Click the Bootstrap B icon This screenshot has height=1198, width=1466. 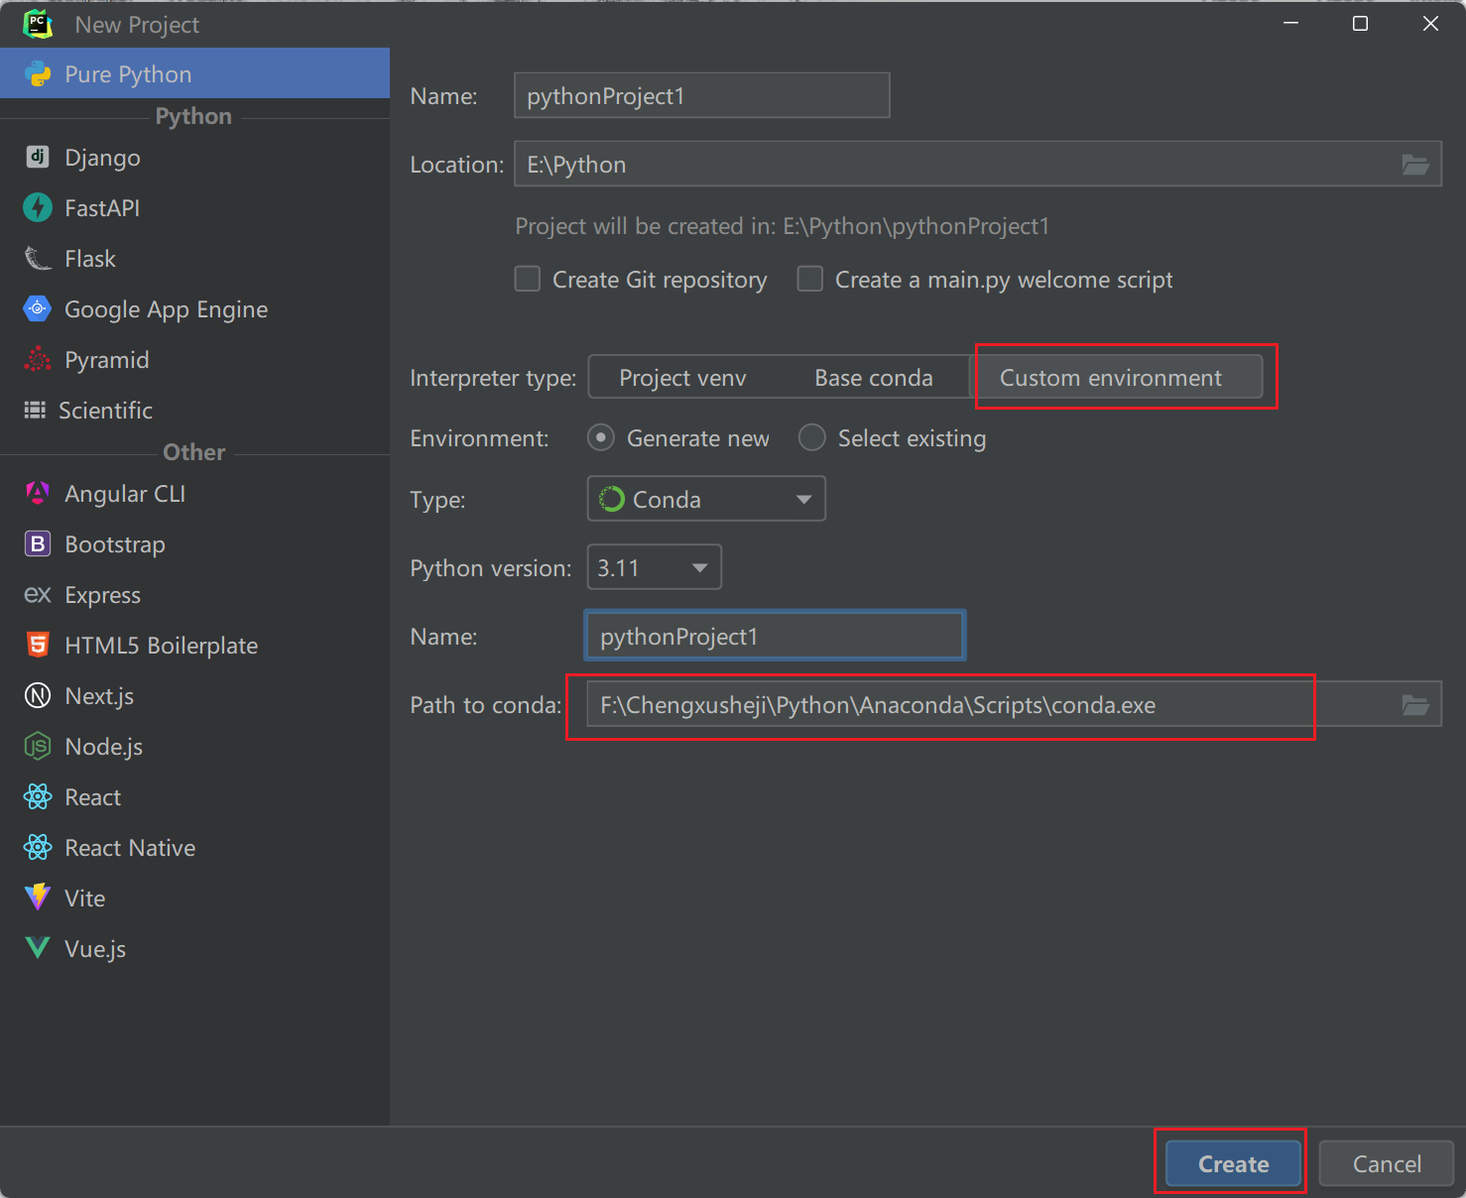[38, 543]
